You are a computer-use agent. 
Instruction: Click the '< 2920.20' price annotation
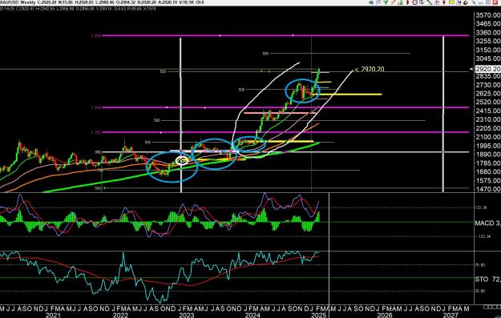370,69
